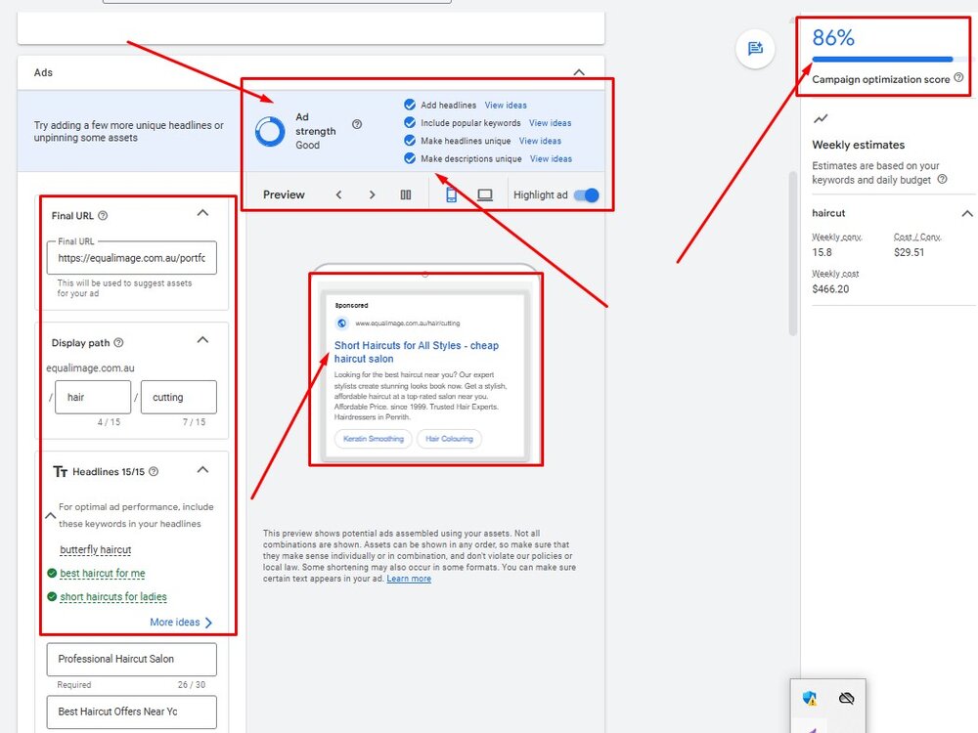
Task: Focus the Final URL input field
Action: pos(132,258)
